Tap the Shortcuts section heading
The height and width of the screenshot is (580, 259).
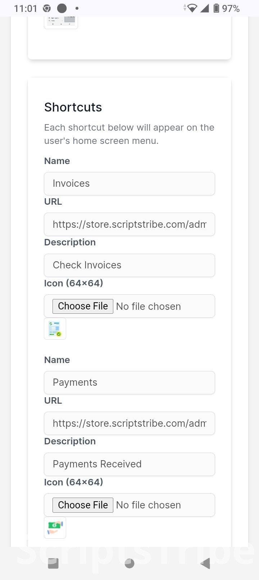pos(73,107)
